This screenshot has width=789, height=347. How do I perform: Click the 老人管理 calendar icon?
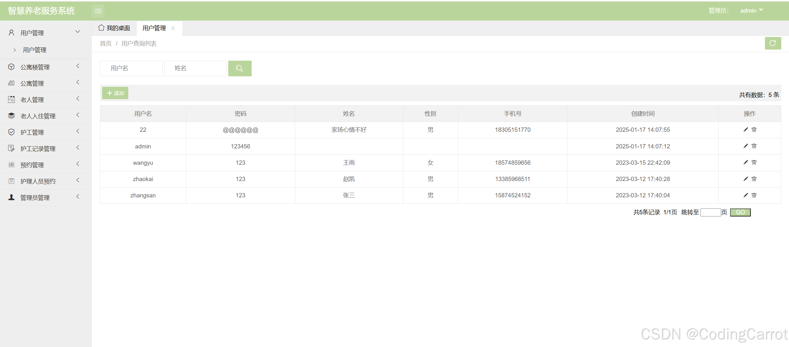(x=11, y=99)
